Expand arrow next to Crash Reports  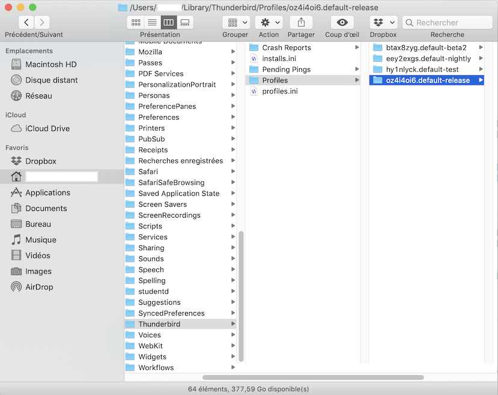tap(357, 47)
